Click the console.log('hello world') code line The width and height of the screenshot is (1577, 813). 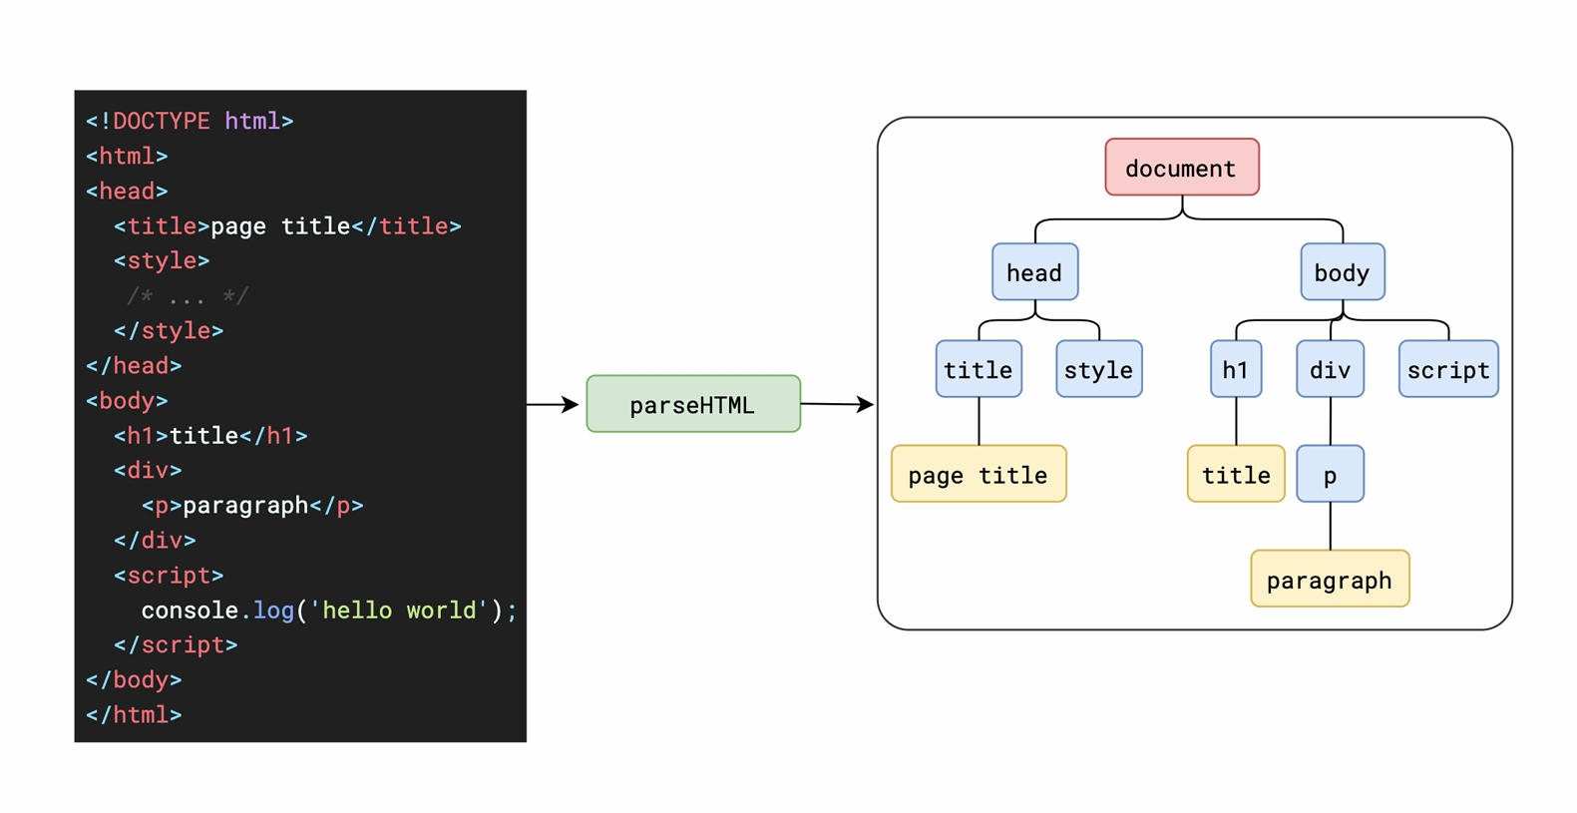pos(329,610)
